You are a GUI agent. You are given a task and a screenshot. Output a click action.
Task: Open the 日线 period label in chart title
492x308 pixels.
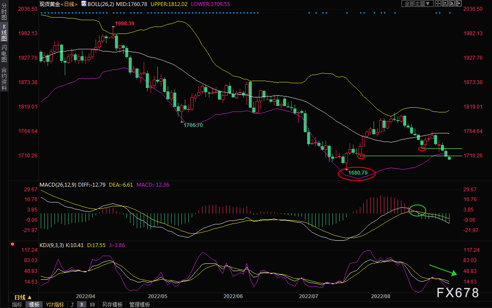coord(69,4)
